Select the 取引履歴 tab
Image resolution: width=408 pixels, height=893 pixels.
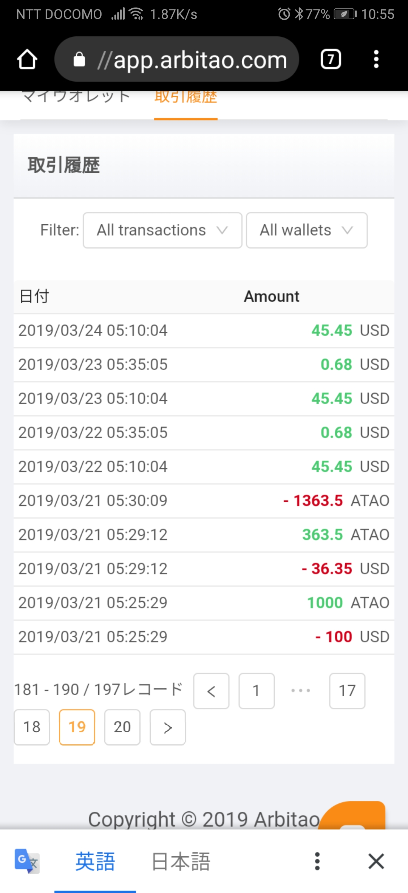(186, 98)
